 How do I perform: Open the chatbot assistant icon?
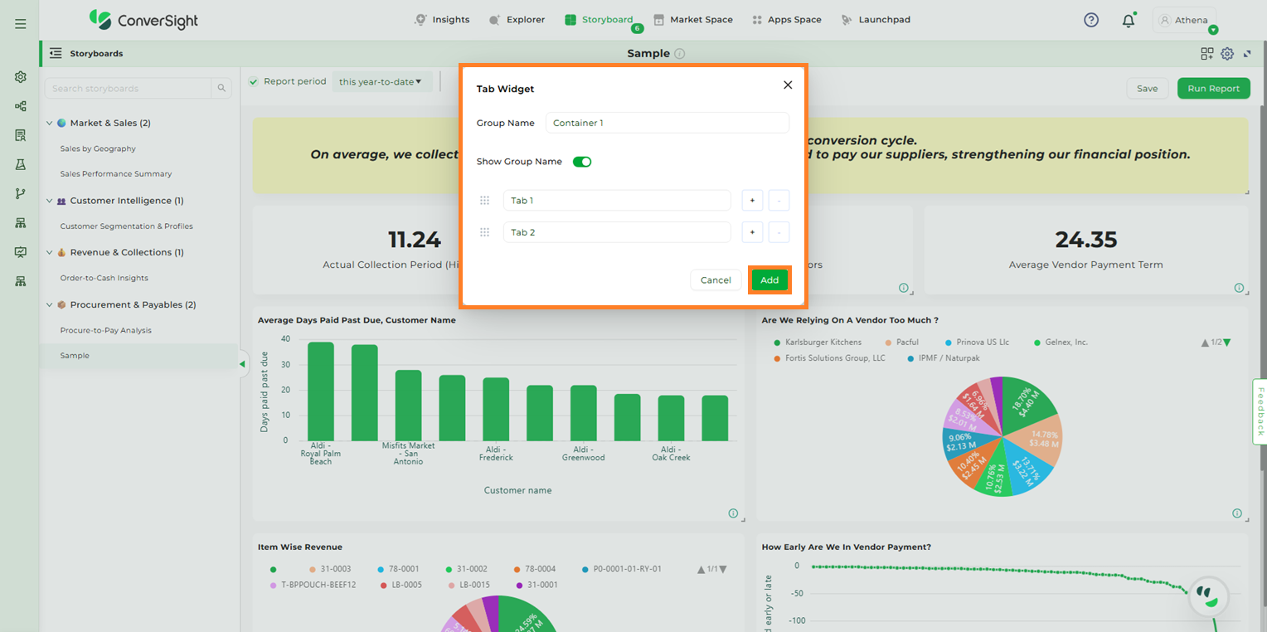1207,596
